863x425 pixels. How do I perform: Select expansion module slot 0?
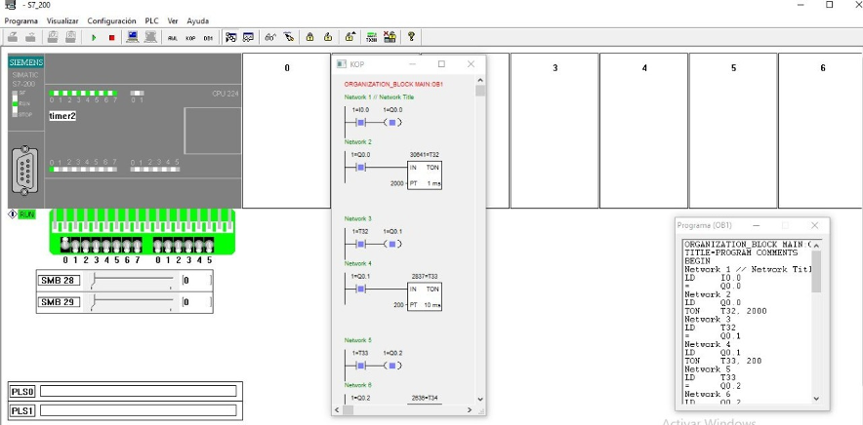pos(287,131)
